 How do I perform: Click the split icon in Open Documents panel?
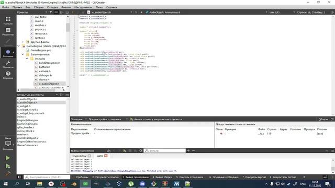(62, 95)
